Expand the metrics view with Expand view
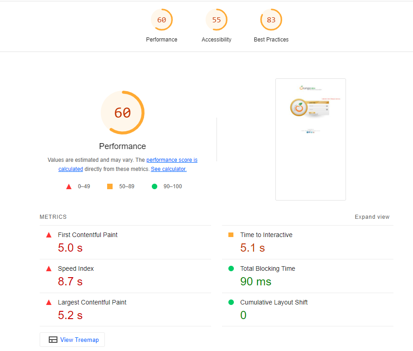The height and width of the screenshot is (351, 413). click(372, 217)
